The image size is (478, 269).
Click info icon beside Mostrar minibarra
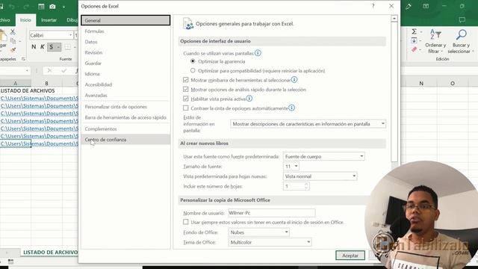(294, 80)
